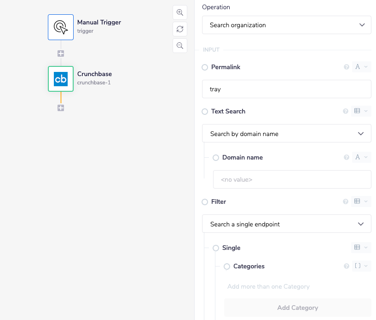Toggle the Filter radio circle
The width and height of the screenshot is (376, 320).
click(205, 202)
